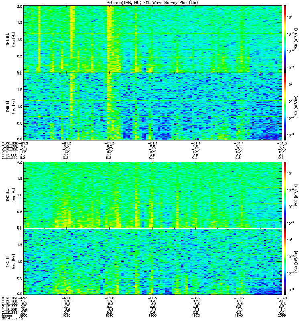
Task: Click X_RE_GSE row label below THC panels
Action: [x=10, y=298]
